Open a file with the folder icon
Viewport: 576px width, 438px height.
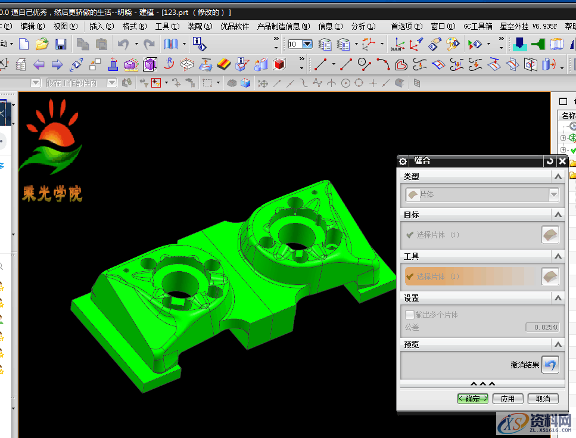[x=42, y=44]
